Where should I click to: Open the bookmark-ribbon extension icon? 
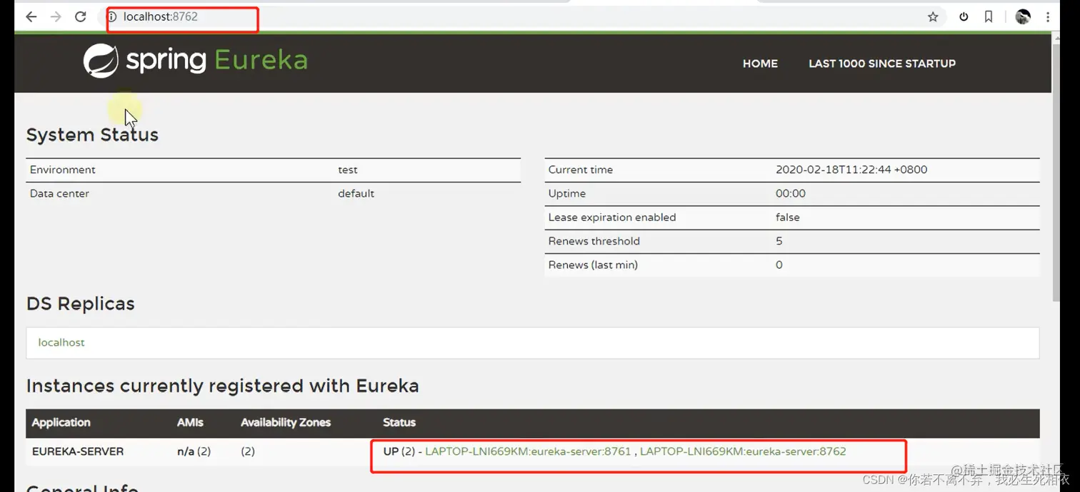click(x=989, y=17)
